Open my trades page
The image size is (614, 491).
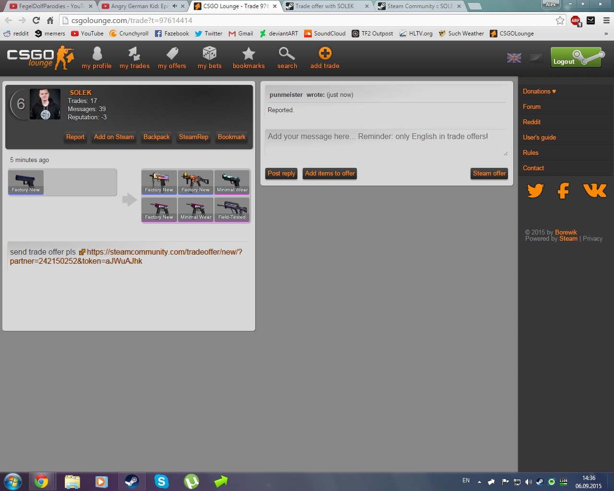click(x=134, y=54)
